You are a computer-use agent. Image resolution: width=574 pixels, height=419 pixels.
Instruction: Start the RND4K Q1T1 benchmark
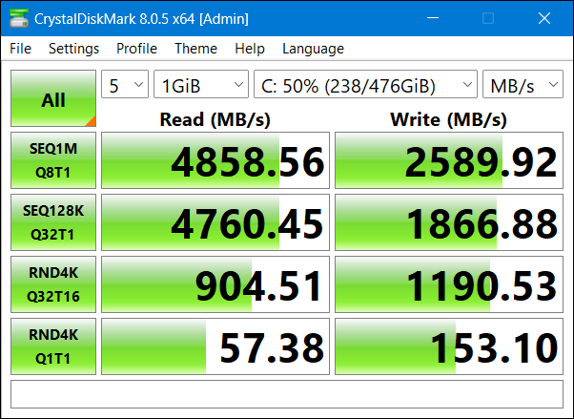(x=53, y=345)
